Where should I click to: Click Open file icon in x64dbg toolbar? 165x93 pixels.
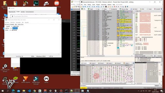point(81,7)
